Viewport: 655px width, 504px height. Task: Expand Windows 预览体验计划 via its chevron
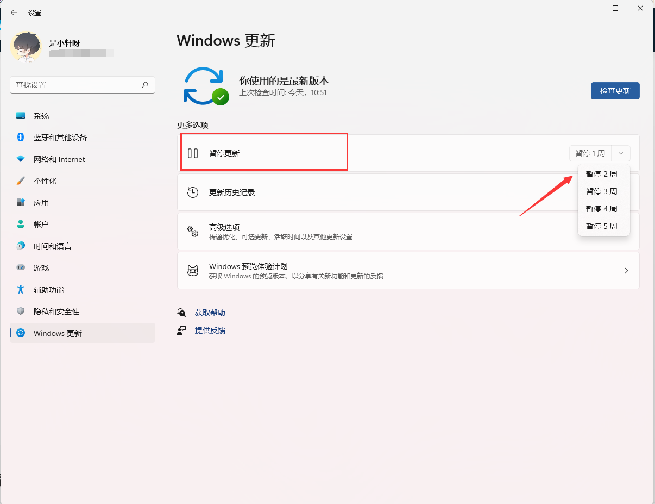pyautogui.click(x=626, y=270)
